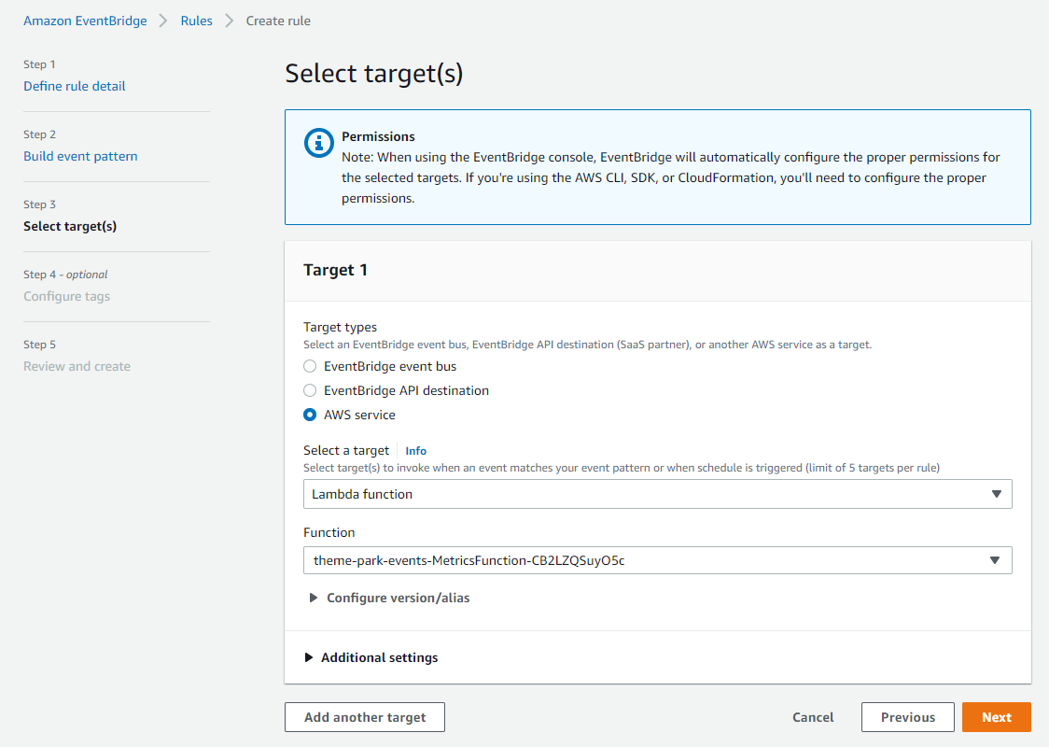This screenshot has height=747, width=1049.
Task: Click Add another target button
Action: 365,717
